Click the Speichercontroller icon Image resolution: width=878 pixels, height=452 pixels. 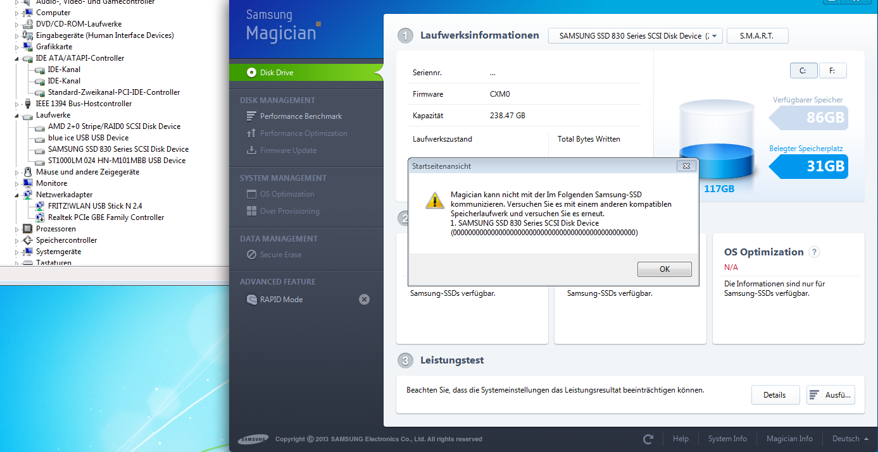tap(28, 240)
